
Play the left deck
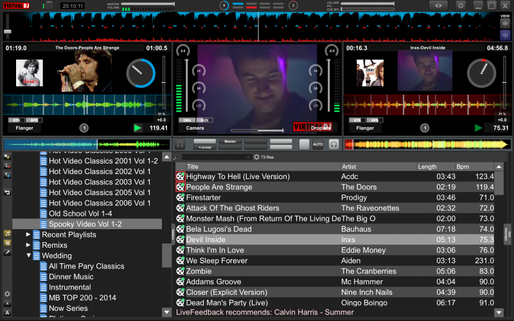(x=137, y=128)
